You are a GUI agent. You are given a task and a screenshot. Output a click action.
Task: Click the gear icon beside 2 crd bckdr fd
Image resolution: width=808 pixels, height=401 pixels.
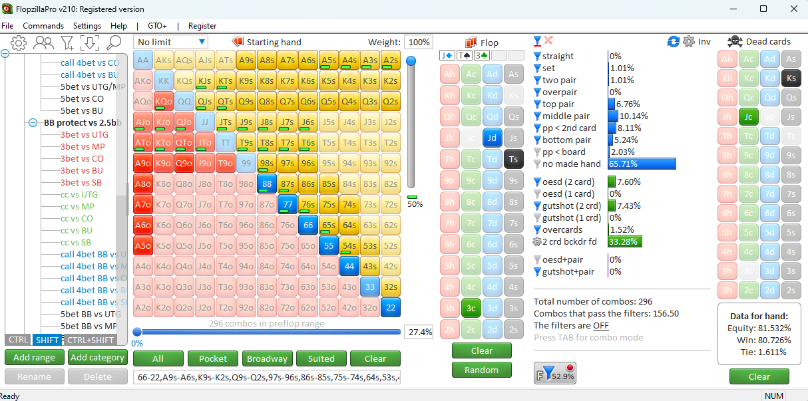[537, 242]
